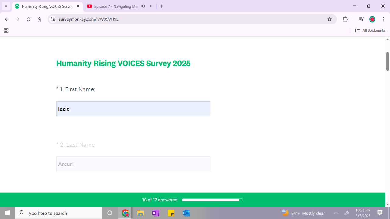The image size is (390, 219).
Task: Switch to Humanity Rising VOICES Survey tab
Action: point(47,6)
